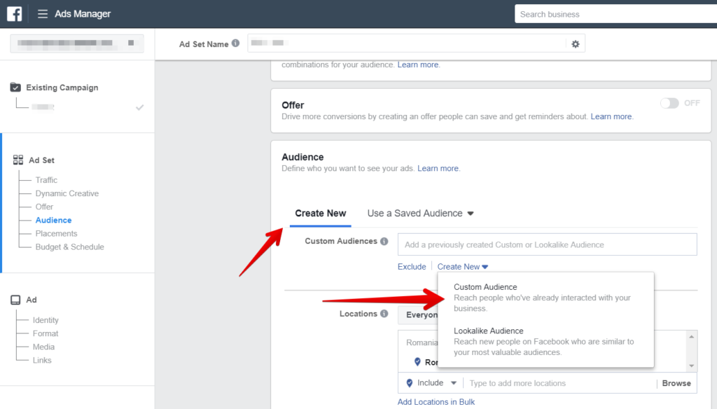Choose Lookalike Audience from the menu
The height and width of the screenshot is (409, 717).
545,341
